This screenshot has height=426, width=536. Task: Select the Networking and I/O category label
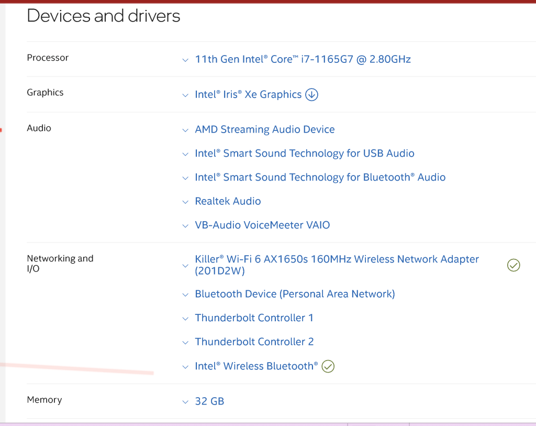[60, 264]
